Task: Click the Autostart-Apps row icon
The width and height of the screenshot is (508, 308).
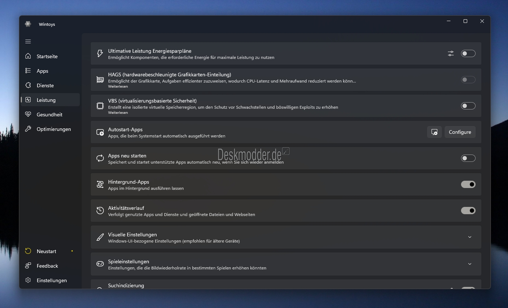Action: pyautogui.click(x=100, y=132)
